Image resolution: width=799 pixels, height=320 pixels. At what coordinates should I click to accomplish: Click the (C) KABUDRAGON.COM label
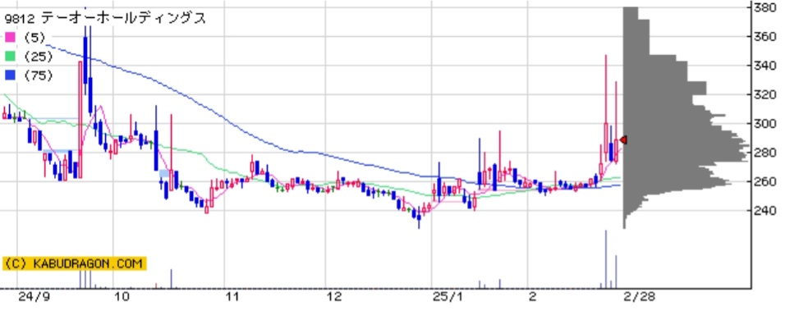(75, 263)
